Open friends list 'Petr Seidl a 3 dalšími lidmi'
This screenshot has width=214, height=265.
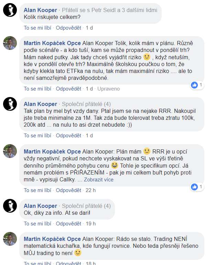pos(124,10)
